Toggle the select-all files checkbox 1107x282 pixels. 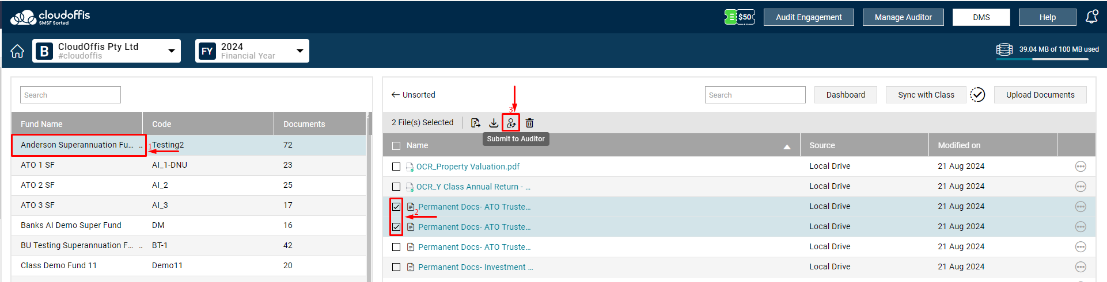coord(396,146)
